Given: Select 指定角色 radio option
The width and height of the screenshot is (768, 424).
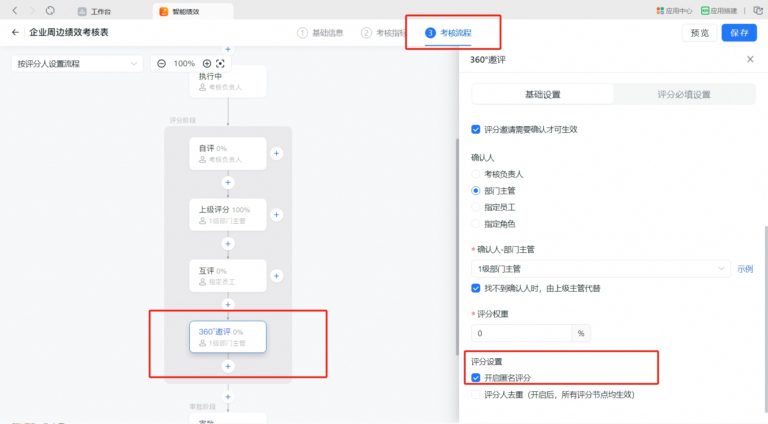Looking at the screenshot, I should (x=476, y=224).
